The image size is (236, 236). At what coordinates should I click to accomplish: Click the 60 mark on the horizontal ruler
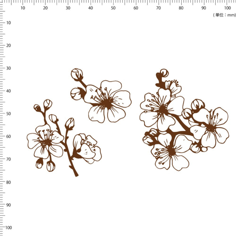(136, 8)
